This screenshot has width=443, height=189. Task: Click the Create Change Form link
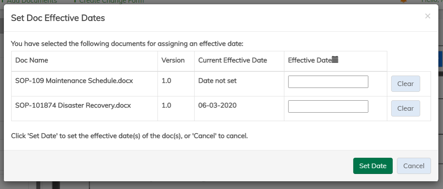[111, 2]
